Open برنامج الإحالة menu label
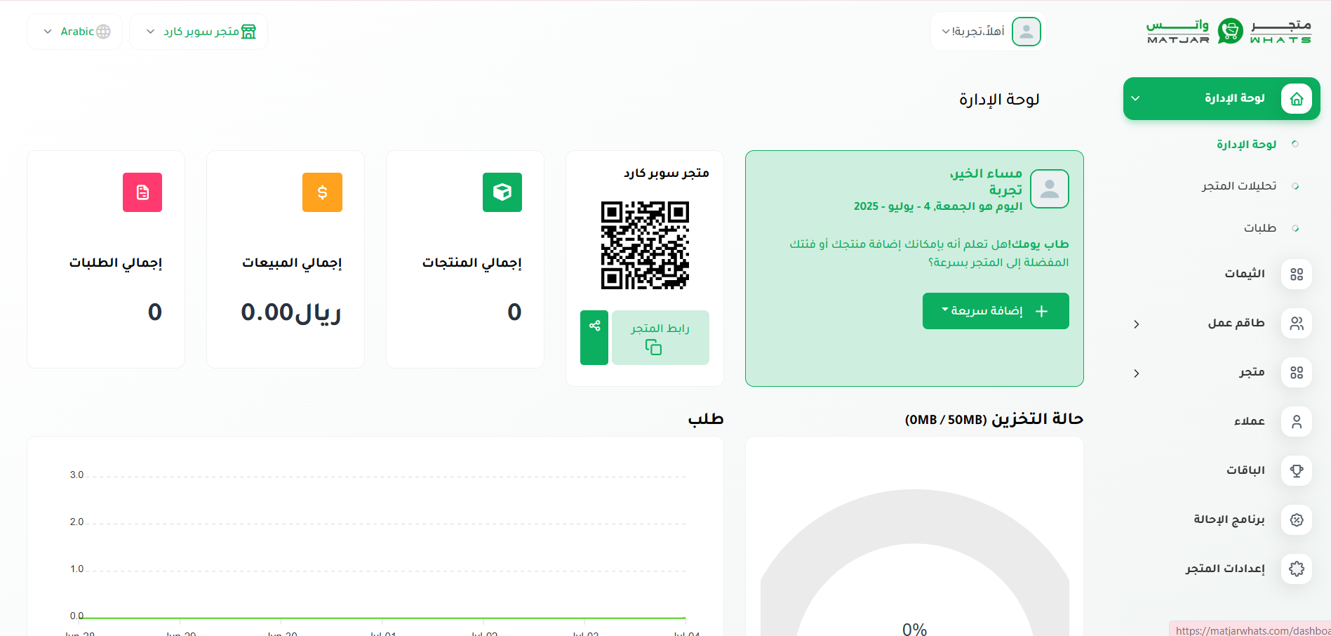The height and width of the screenshot is (636, 1331). pyautogui.click(x=1229, y=519)
